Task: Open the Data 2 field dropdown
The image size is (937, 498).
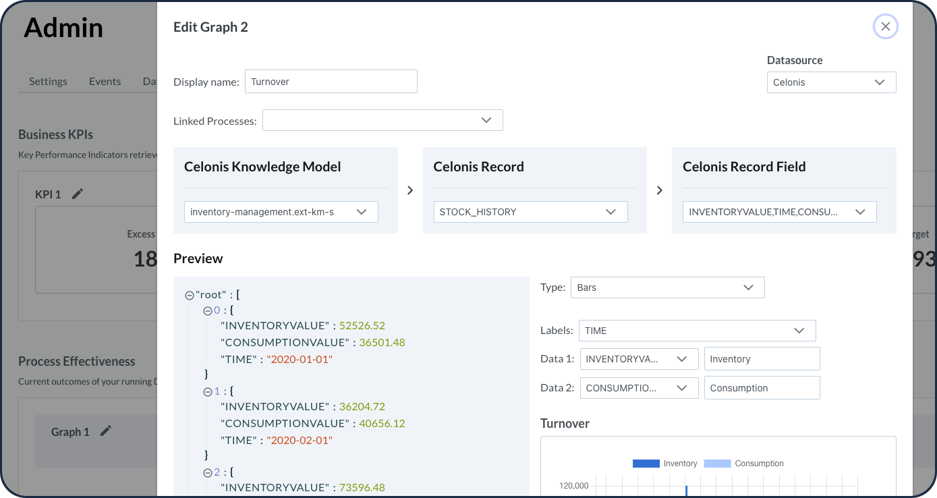Action: pos(640,388)
